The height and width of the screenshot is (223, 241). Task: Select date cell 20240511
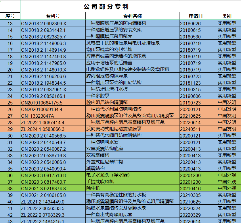(x=196, y=129)
